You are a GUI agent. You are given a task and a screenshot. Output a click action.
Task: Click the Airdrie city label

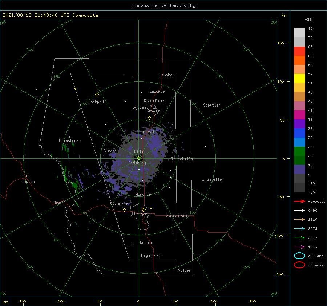[143, 194]
